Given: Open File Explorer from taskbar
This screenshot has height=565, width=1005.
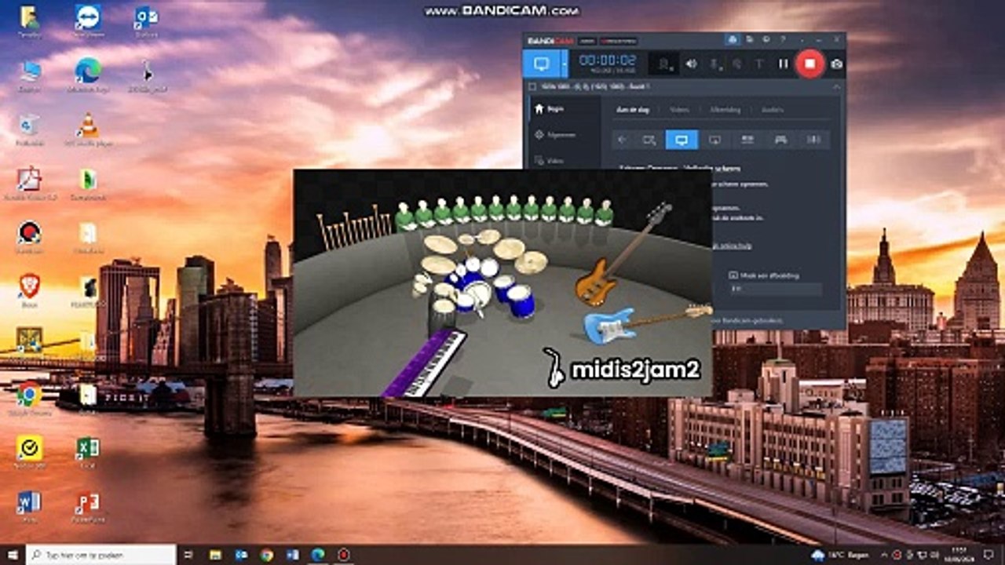Looking at the screenshot, I should point(217,555).
